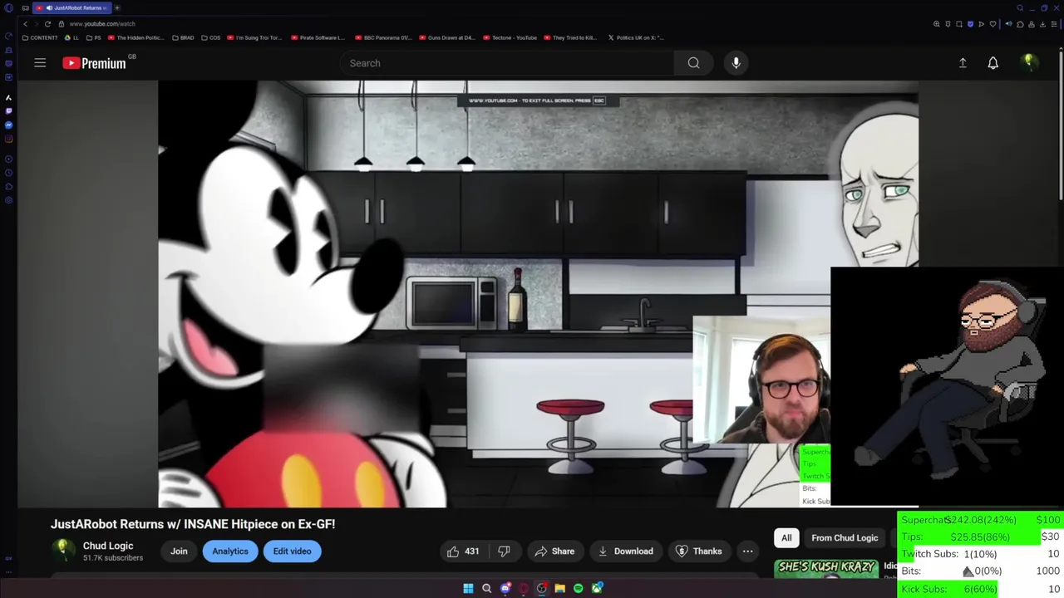Toggle the ad blocker shield
The height and width of the screenshot is (598, 1064).
pos(970,24)
